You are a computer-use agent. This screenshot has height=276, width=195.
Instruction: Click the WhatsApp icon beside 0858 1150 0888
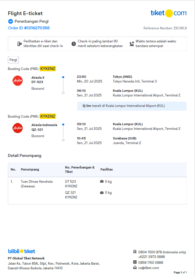(135, 262)
